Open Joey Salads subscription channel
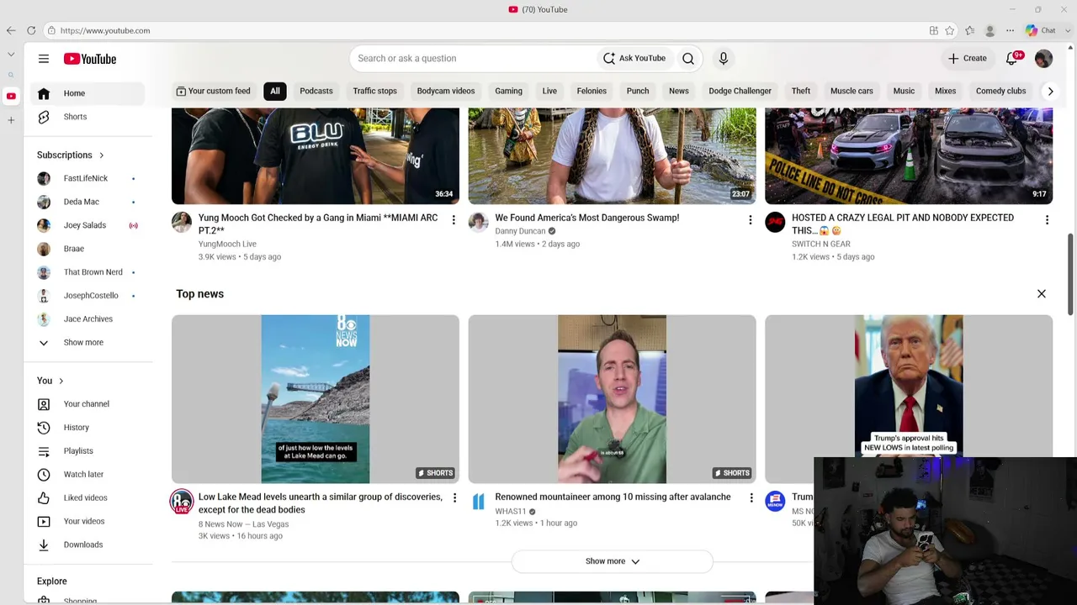 (88, 226)
